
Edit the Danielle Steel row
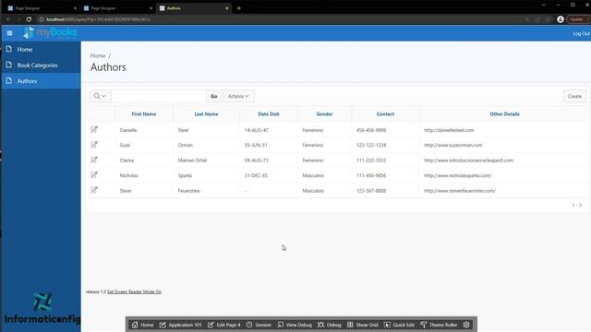[94, 129]
